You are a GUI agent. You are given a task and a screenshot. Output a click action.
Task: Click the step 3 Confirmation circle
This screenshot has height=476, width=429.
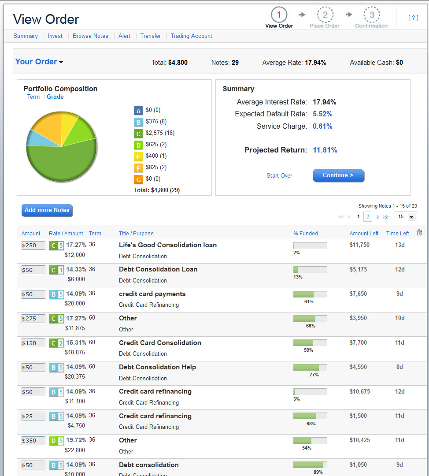[372, 15]
